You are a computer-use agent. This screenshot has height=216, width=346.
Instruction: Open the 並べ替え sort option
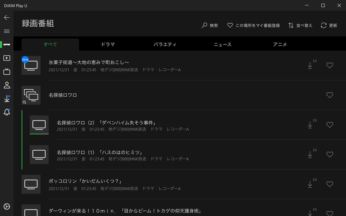[300, 26]
